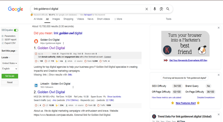Click Find long-tail keywords button
The image size is (223, 122).
185,78
